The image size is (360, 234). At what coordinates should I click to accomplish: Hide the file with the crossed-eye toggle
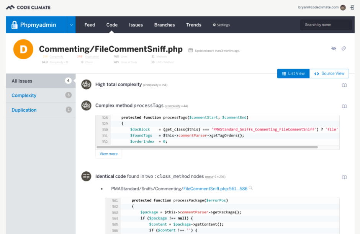tap(333, 48)
